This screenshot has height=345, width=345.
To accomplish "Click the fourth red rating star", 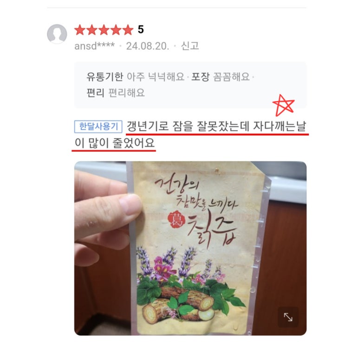I will point(116,30).
